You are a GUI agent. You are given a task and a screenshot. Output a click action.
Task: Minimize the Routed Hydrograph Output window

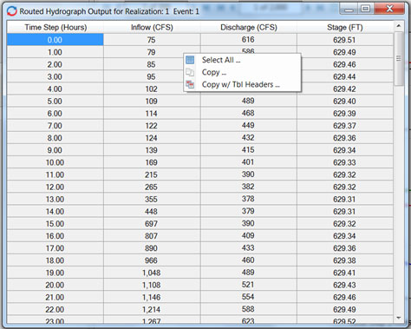pos(349,9)
